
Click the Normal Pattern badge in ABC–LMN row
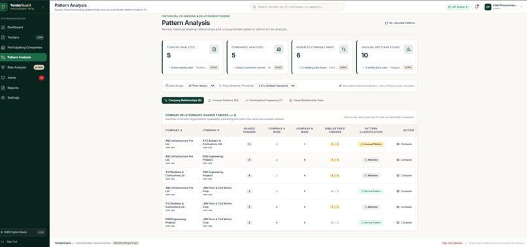coord(371,191)
